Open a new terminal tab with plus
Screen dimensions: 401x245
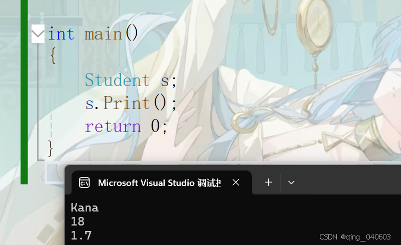tap(268, 182)
